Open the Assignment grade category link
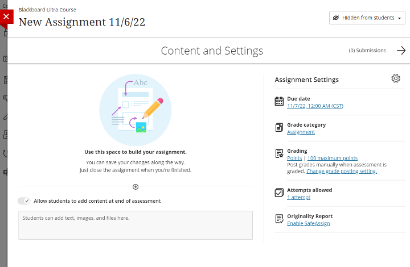This screenshot has width=410, height=267. pyautogui.click(x=301, y=132)
